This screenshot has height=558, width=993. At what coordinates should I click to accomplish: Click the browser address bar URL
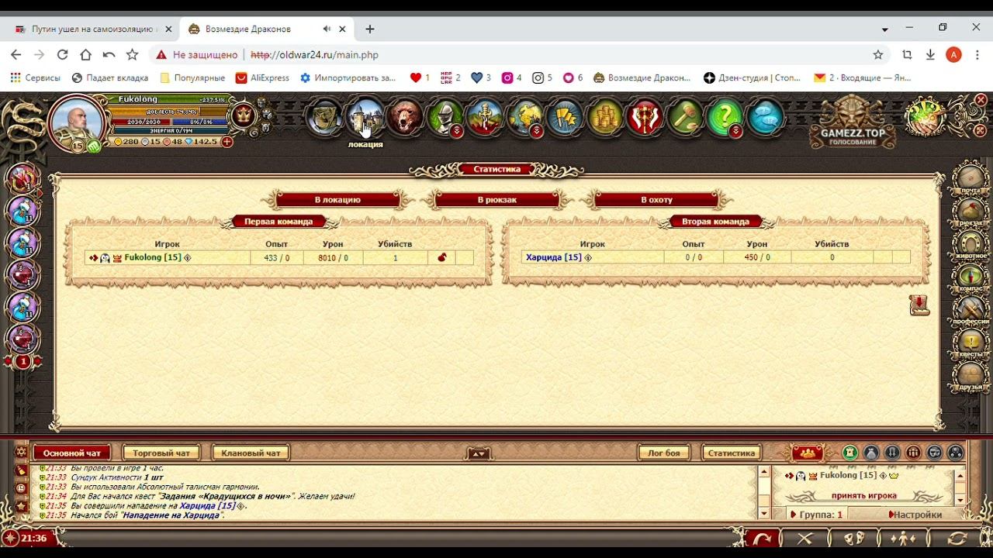click(x=314, y=55)
